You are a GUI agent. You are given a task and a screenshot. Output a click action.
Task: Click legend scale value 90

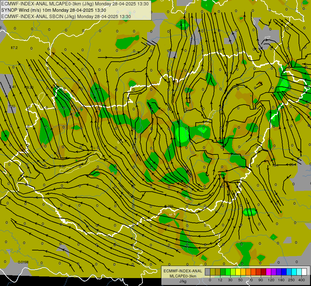coord(261,280)
